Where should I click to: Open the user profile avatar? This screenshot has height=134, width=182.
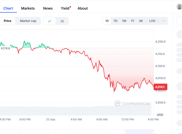point(179,7)
